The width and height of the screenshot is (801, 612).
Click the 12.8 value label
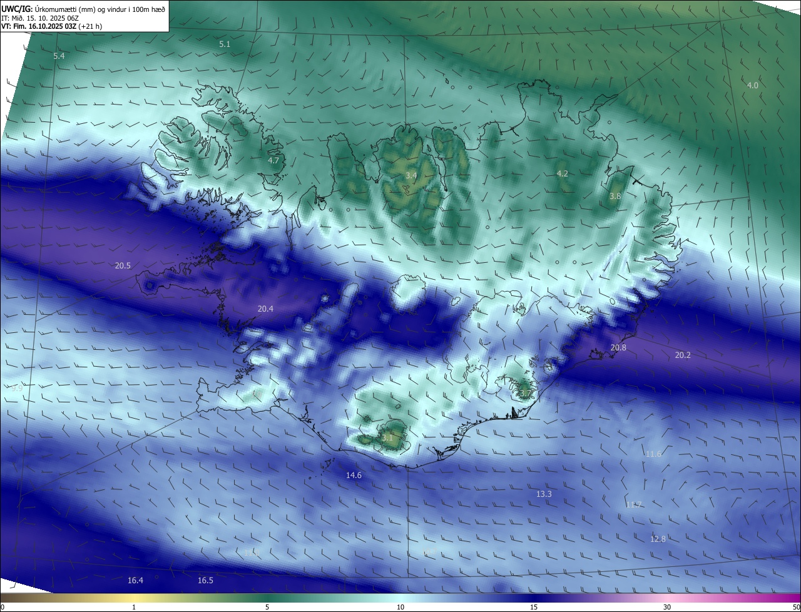(658, 539)
